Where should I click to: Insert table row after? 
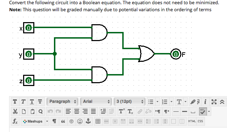pyautogui.click(x=131, y=121)
